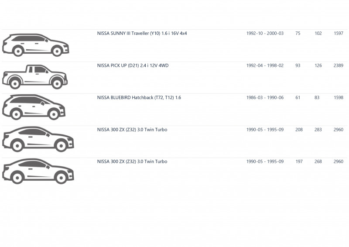Click the 283 horsepower value for 300 ZX
Image resolution: width=349 pixels, height=247 pixels.
tap(318, 130)
